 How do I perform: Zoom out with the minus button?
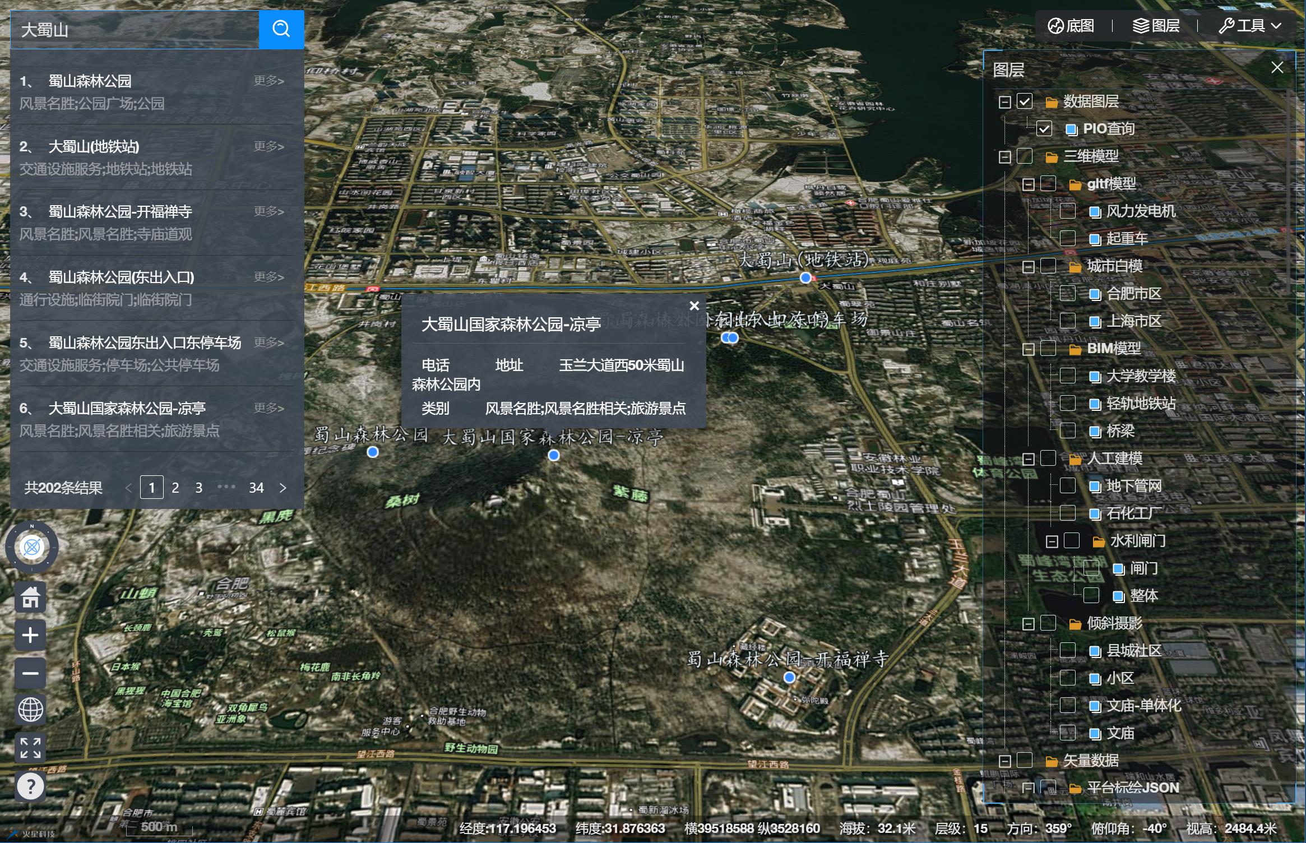pyautogui.click(x=30, y=673)
